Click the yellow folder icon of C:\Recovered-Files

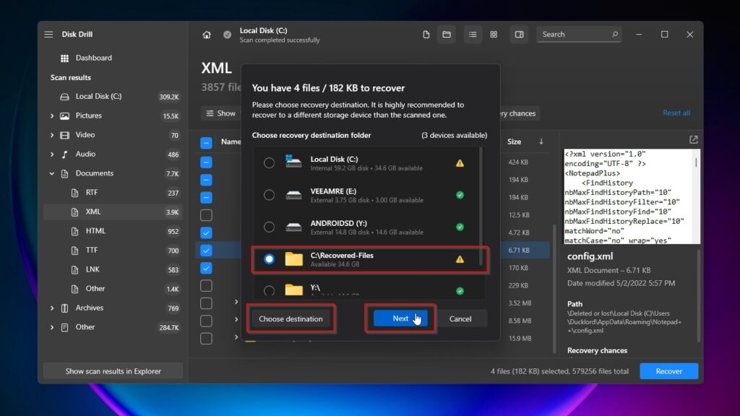pyautogui.click(x=293, y=259)
